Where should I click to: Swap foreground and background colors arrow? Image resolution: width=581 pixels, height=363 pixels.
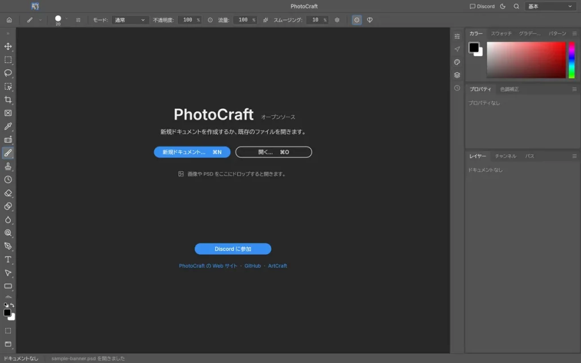click(12, 305)
